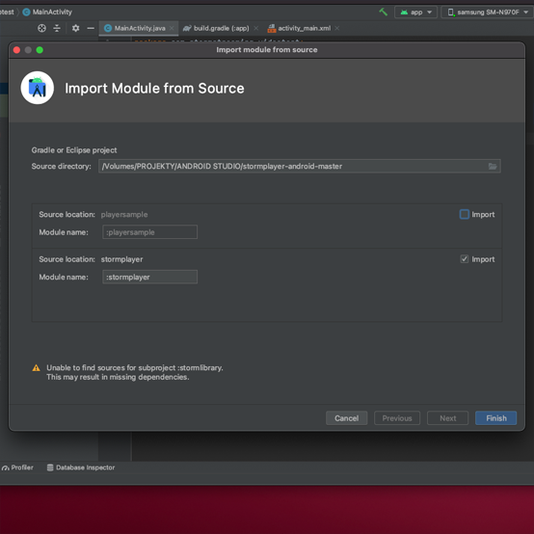
Task: Click the gradle elephant icon in build.gradle tab
Action: click(x=187, y=28)
